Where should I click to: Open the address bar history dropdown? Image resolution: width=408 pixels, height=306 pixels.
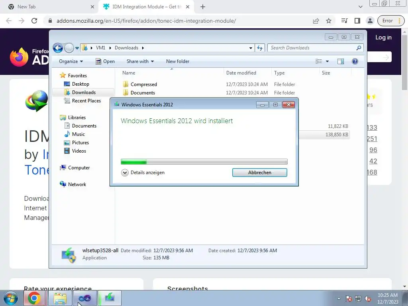251,48
